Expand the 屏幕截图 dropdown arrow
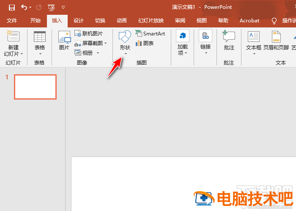This screenshot has height=211, width=296. tap(106, 43)
